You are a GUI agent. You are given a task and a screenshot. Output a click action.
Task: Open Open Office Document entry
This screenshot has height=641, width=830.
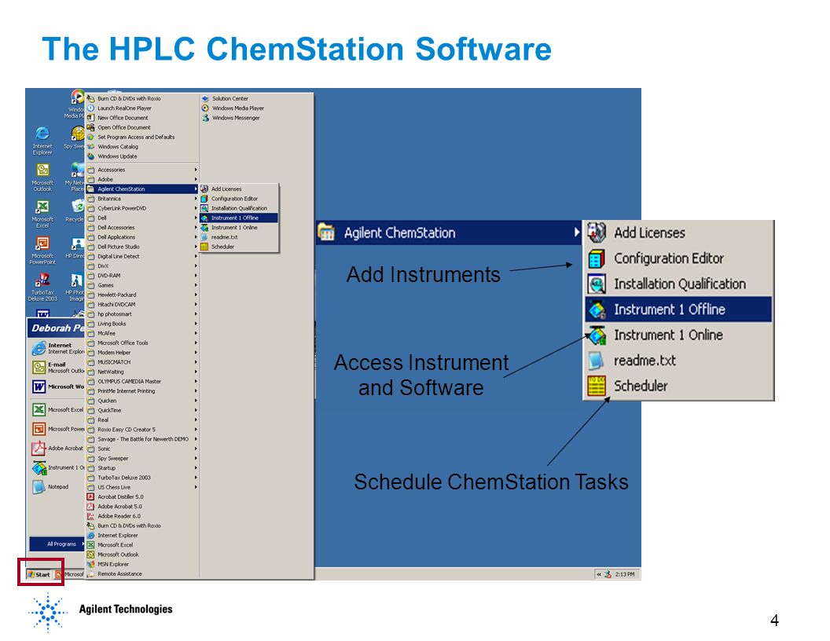(141, 127)
